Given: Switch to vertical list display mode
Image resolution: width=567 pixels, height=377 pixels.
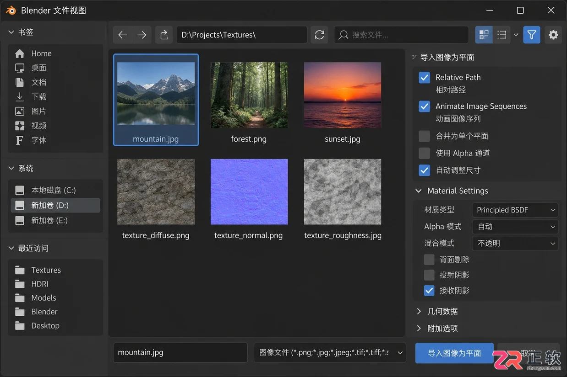Looking at the screenshot, I should (x=502, y=35).
